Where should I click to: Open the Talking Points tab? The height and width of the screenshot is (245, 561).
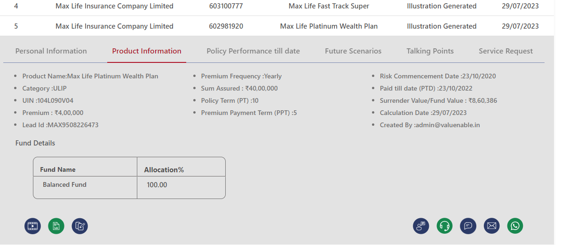pyautogui.click(x=430, y=51)
